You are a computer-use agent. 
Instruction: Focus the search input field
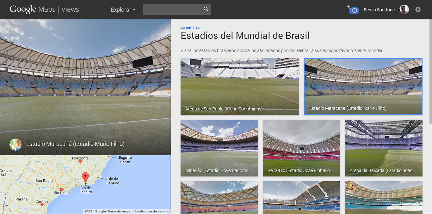click(x=172, y=9)
